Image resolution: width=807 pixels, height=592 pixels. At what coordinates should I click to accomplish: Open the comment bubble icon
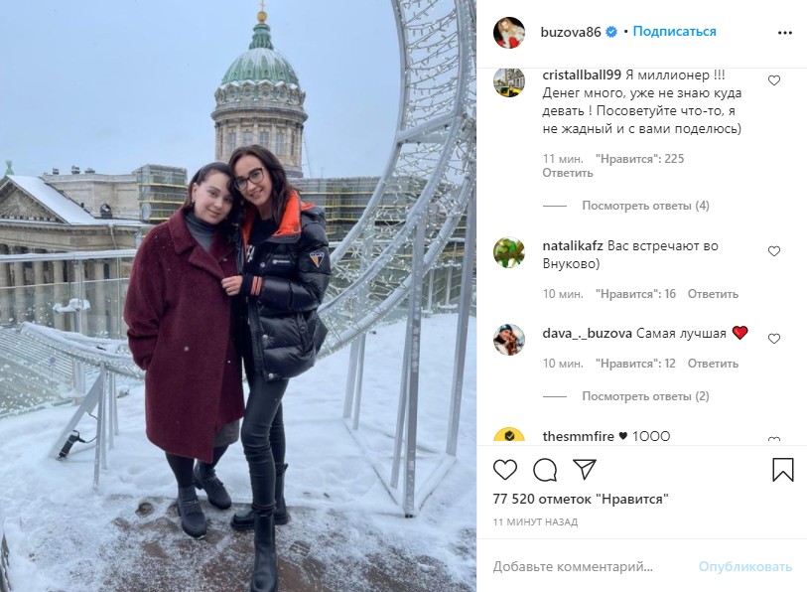click(x=545, y=470)
